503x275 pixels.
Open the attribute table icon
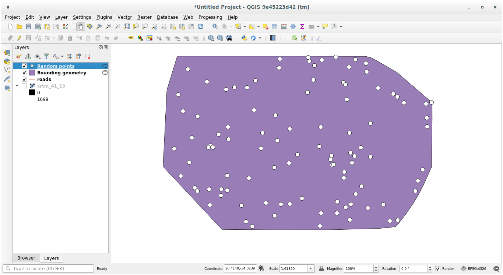click(x=275, y=27)
